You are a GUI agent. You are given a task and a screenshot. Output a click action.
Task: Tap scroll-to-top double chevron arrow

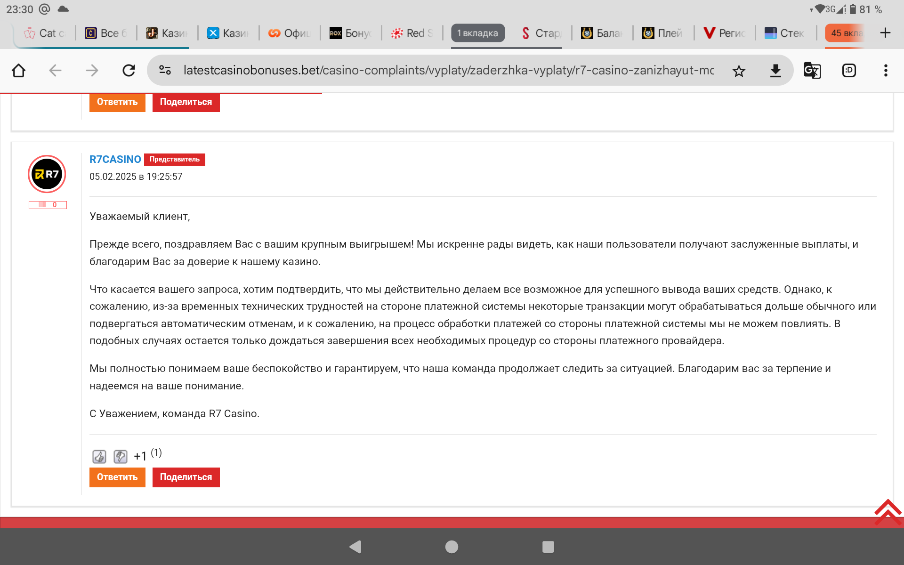[x=888, y=512]
